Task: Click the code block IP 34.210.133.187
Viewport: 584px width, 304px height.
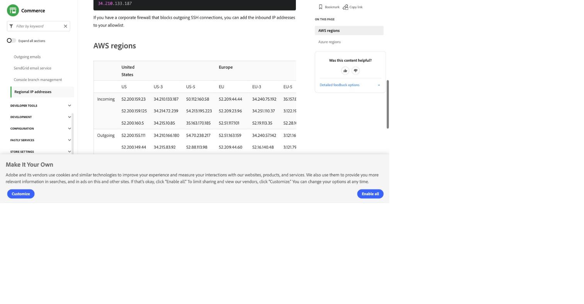Action: [x=115, y=3]
